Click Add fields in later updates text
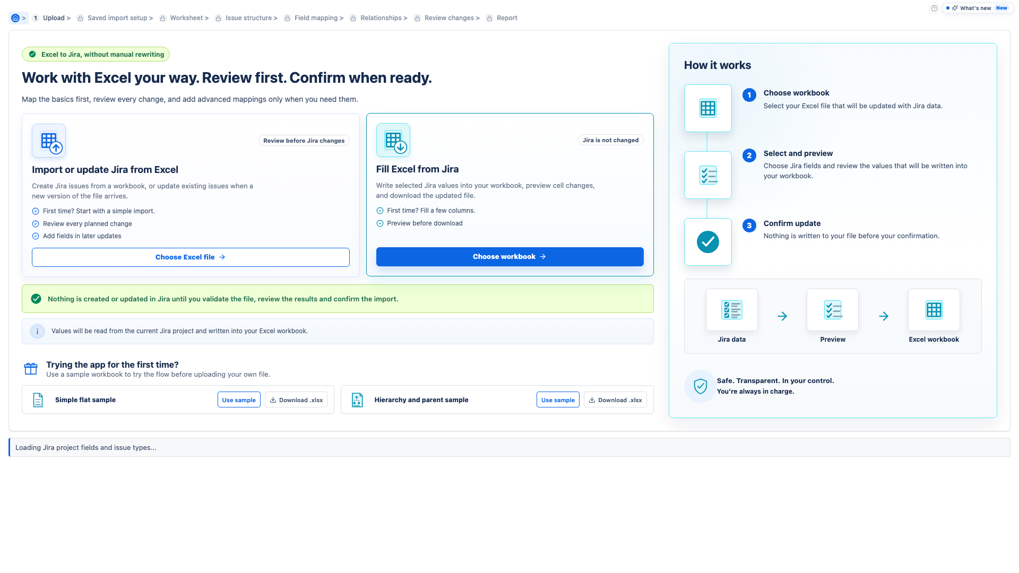 click(x=82, y=236)
